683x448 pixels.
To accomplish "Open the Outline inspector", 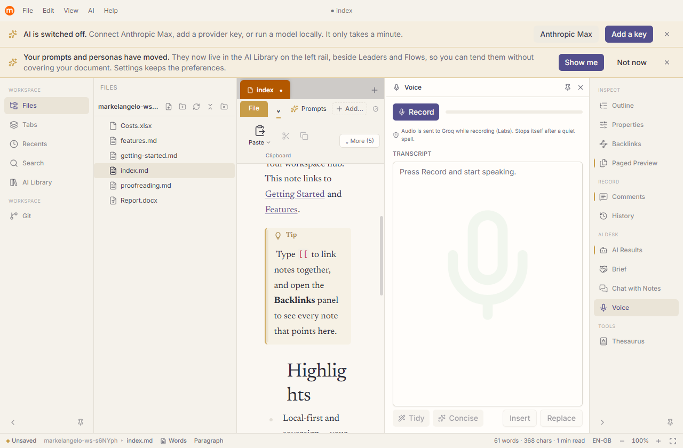I will point(636,106).
